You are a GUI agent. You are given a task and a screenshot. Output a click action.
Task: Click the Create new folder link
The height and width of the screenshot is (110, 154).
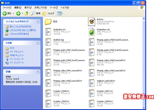(x=20, y=27)
